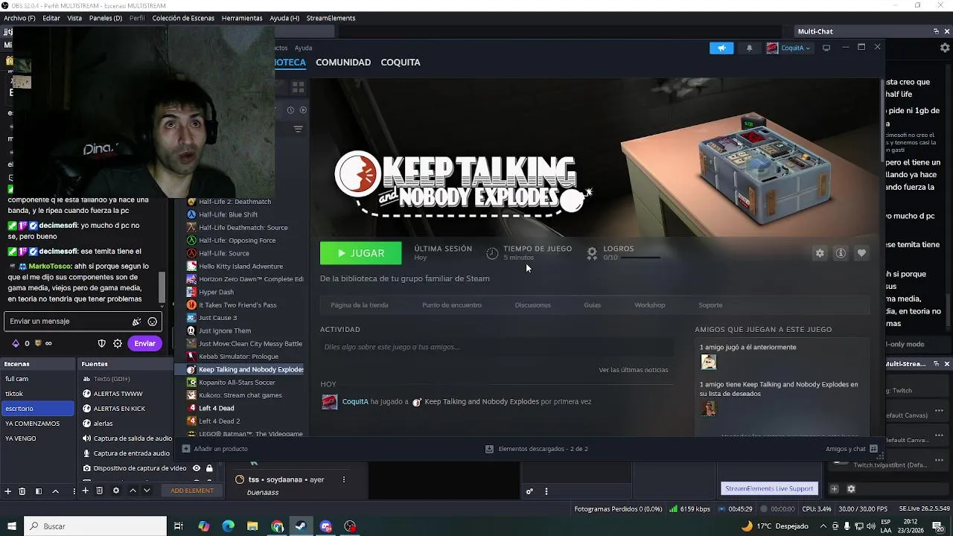Show game info icon in Steam
The height and width of the screenshot is (536, 953).
point(841,253)
